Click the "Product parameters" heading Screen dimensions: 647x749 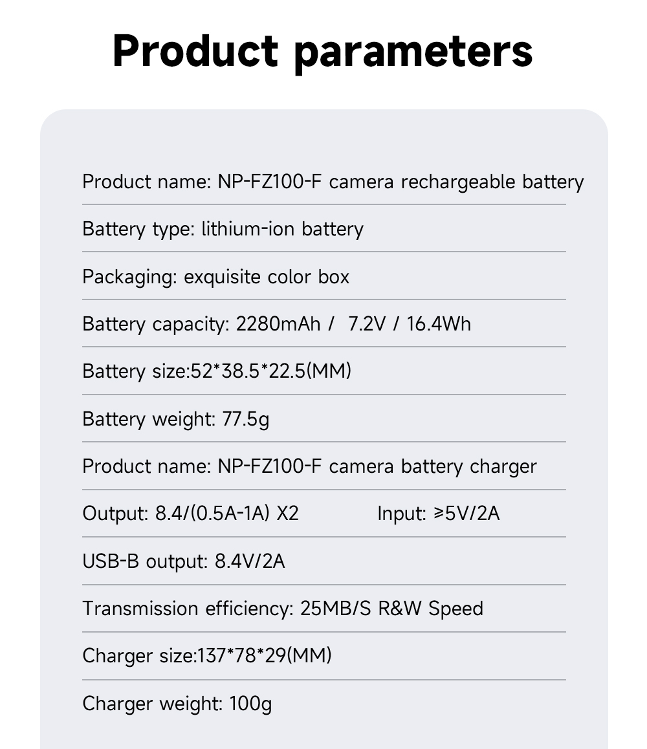pyautogui.click(x=322, y=50)
